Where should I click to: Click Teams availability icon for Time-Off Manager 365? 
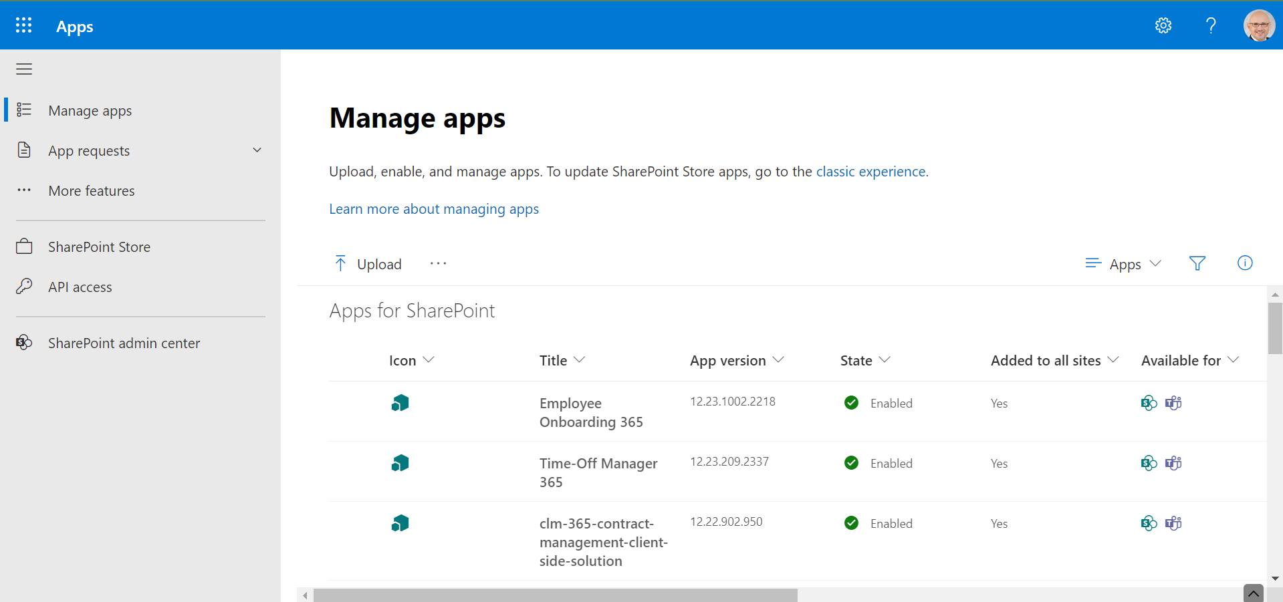point(1173,463)
